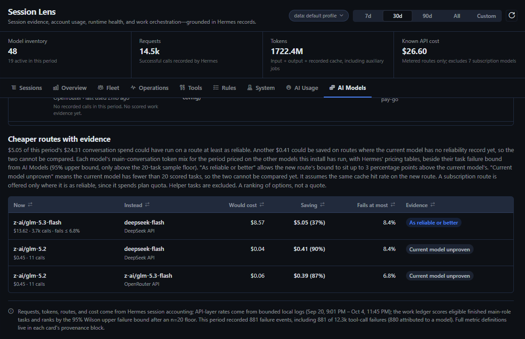Click the AI Models tab icon
525x339 pixels.
click(x=332, y=87)
